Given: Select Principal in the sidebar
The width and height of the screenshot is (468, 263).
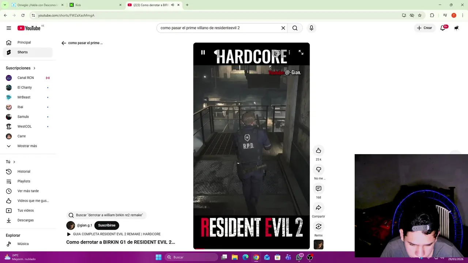Looking at the screenshot, I should pyautogui.click(x=28, y=42).
